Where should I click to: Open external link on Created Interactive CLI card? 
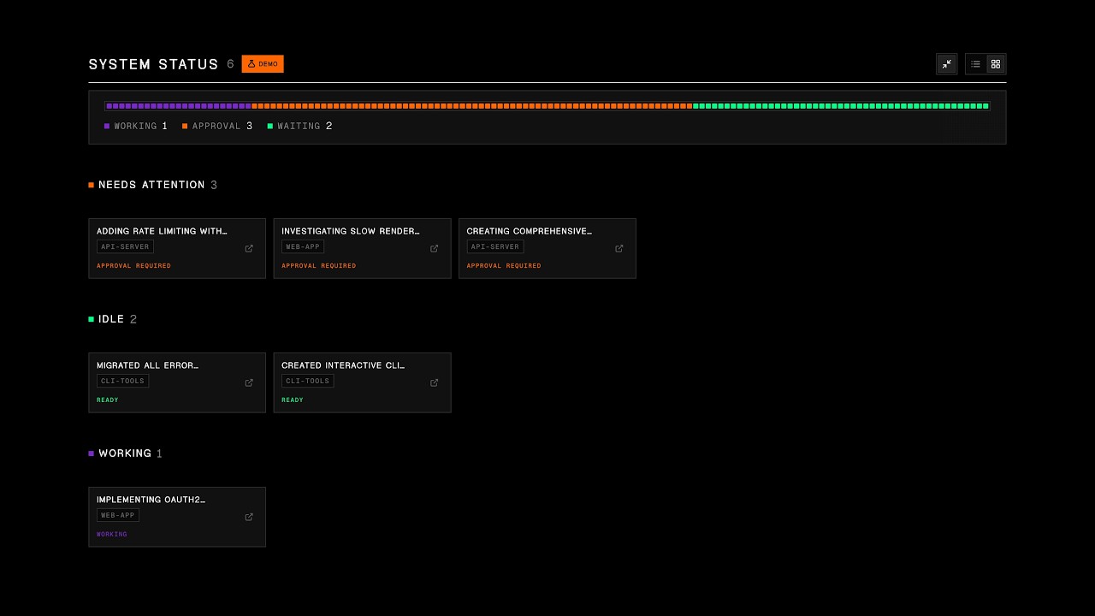click(434, 383)
